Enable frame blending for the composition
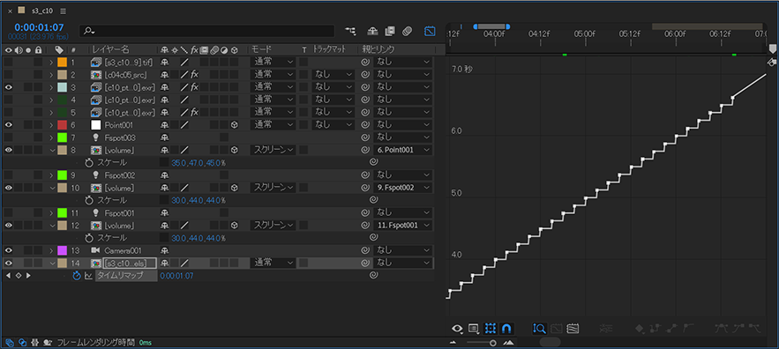The height and width of the screenshot is (349, 779). tap(390, 31)
